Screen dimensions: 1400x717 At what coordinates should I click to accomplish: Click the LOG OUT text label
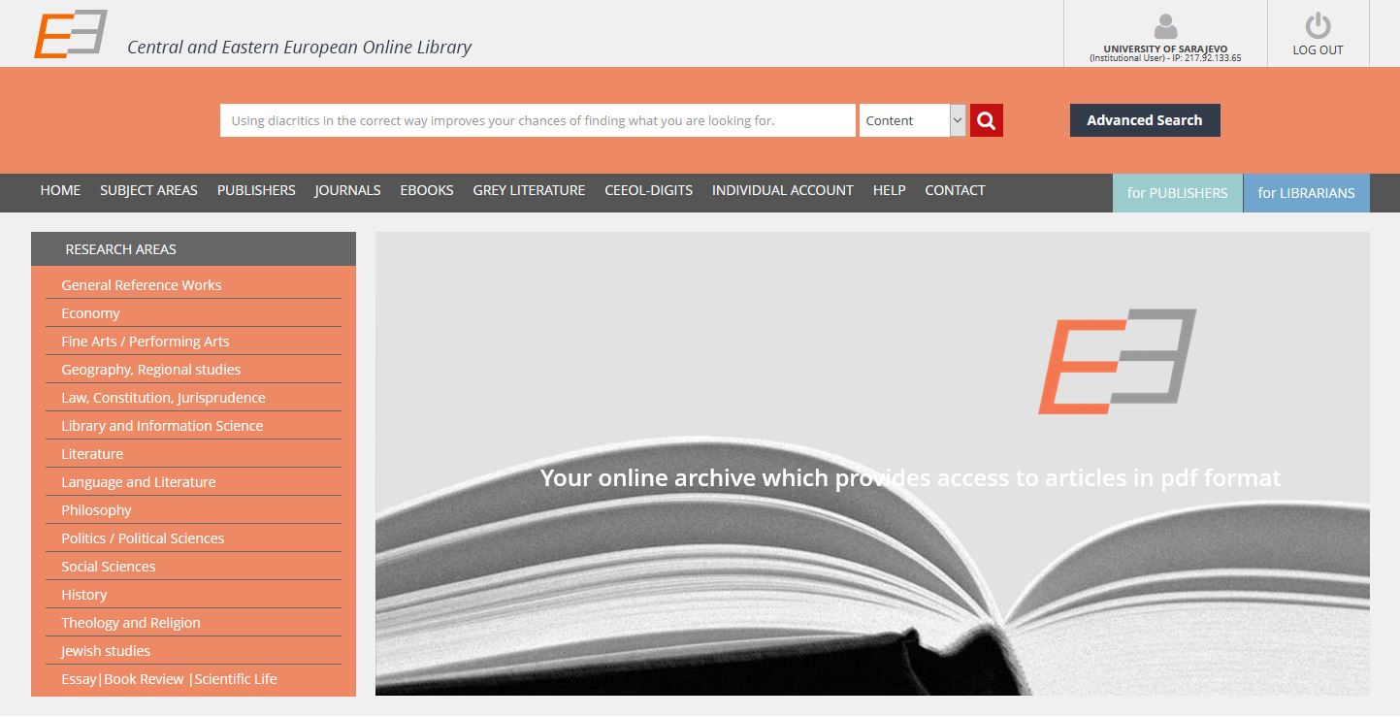pyautogui.click(x=1318, y=50)
